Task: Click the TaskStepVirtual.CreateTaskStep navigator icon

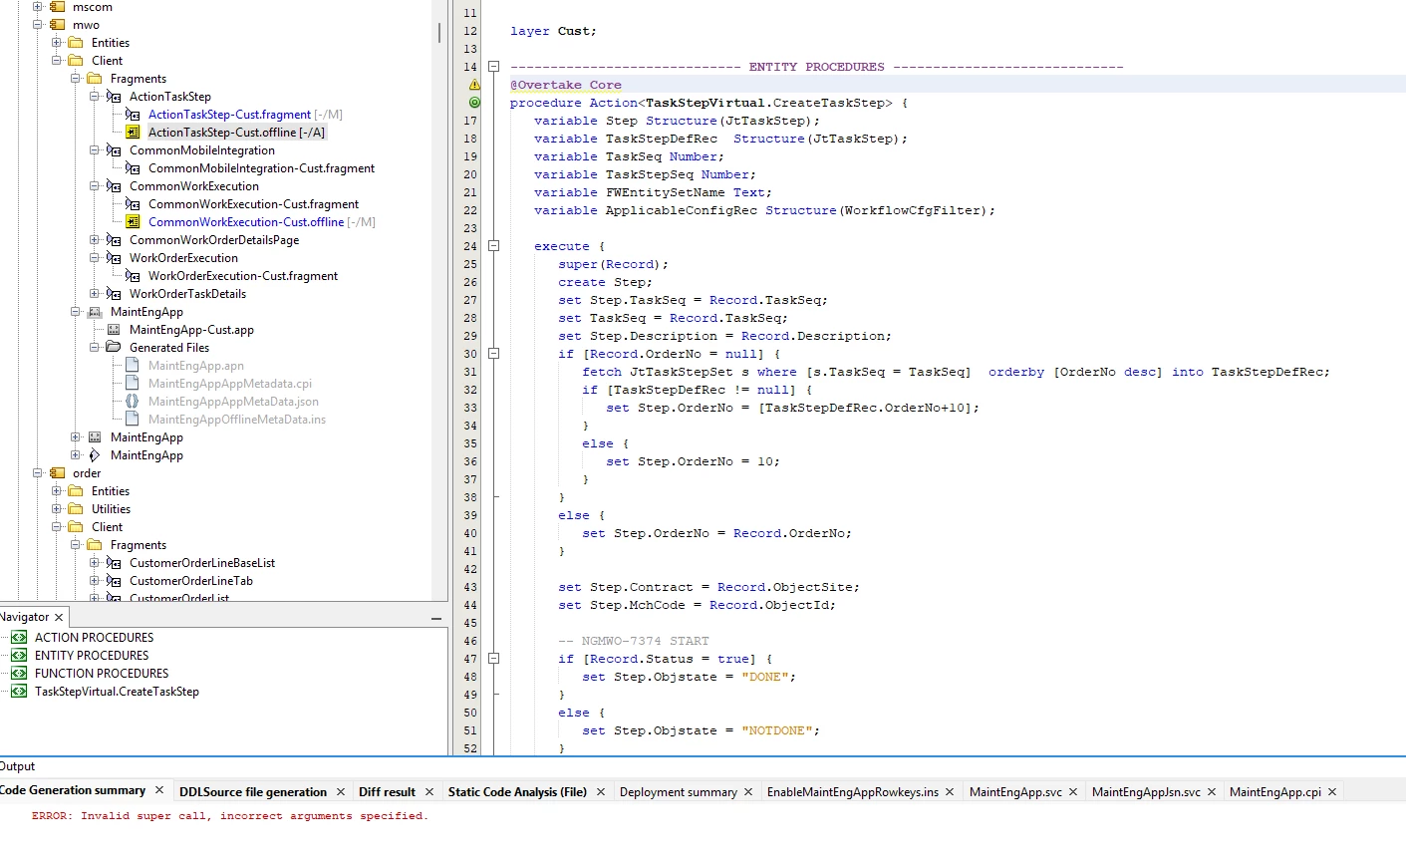Action: tap(19, 692)
